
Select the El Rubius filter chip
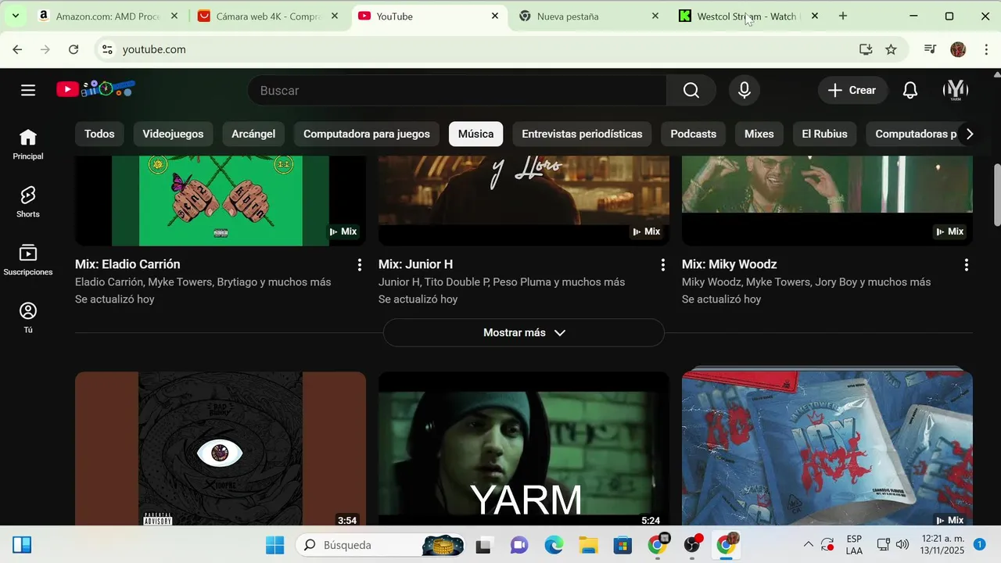pos(824,134)
